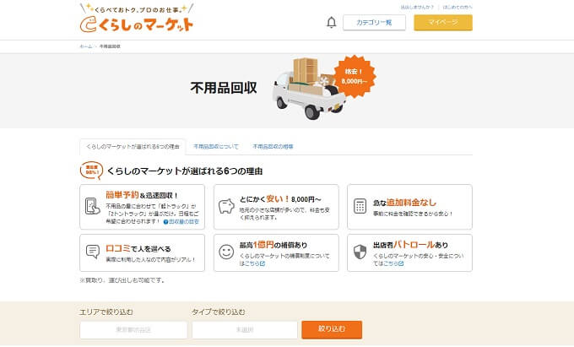Click the 簡単予約＆迅速回収！ heading
The height and width of the screenshot is (347, 574).
(142, 195)
